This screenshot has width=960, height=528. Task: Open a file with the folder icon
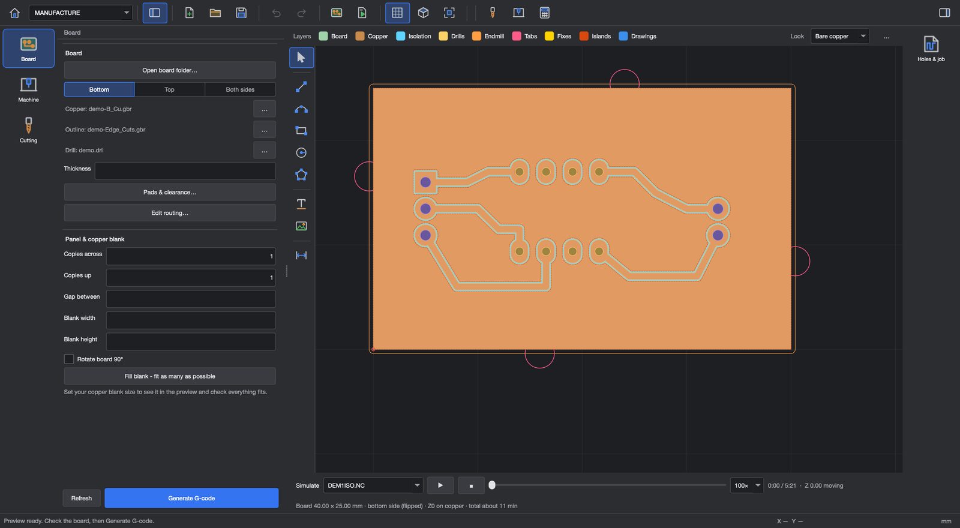(215, 13)
